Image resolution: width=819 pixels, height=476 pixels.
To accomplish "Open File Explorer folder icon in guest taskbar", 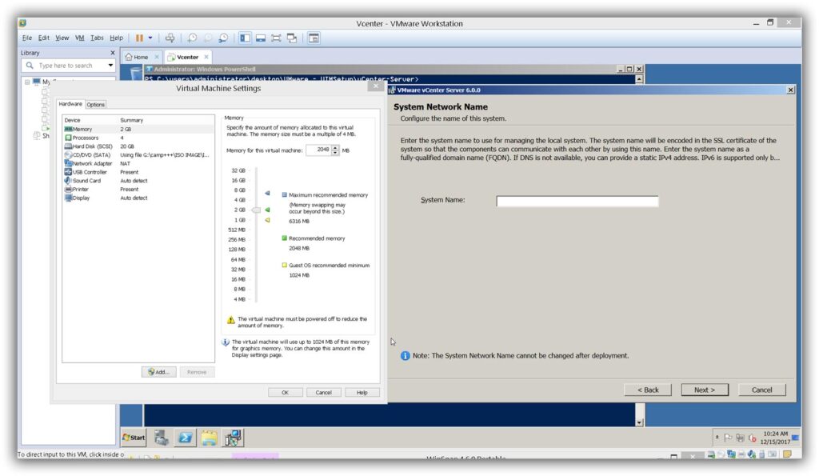I will coord(209,437).
